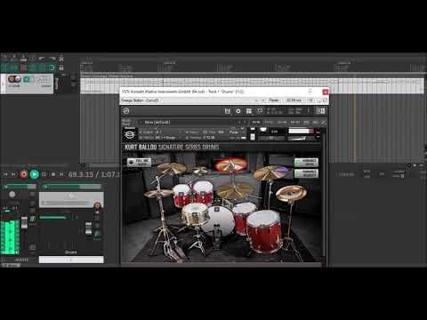The image size is (427, 320).
Task: Click the kick drum in the kit
Action: (x=219, y=220)
